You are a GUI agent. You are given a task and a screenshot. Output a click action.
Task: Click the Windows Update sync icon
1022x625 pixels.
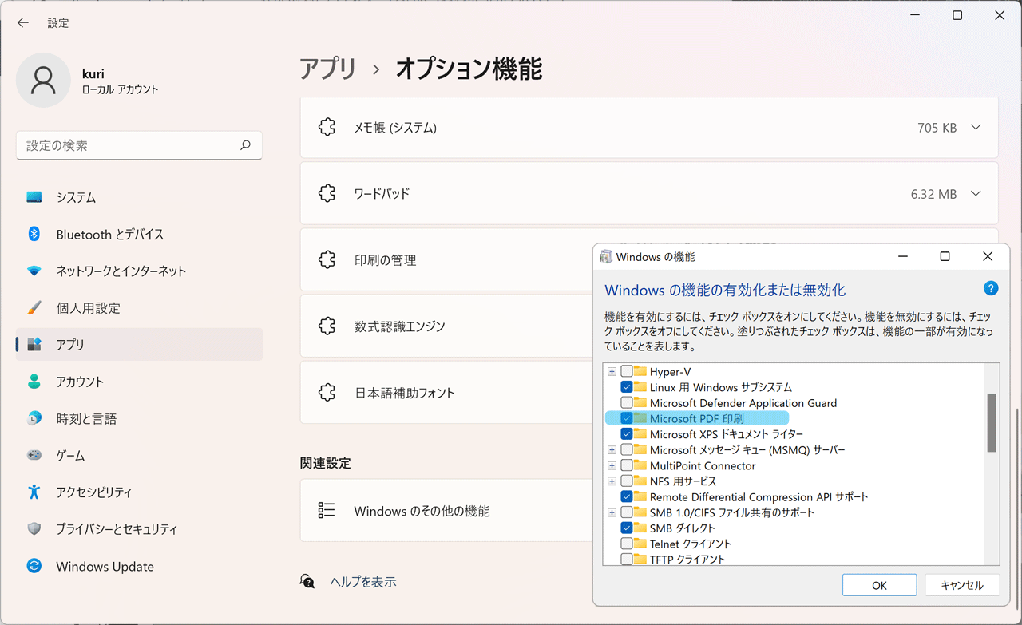click(x=34, y=566)
